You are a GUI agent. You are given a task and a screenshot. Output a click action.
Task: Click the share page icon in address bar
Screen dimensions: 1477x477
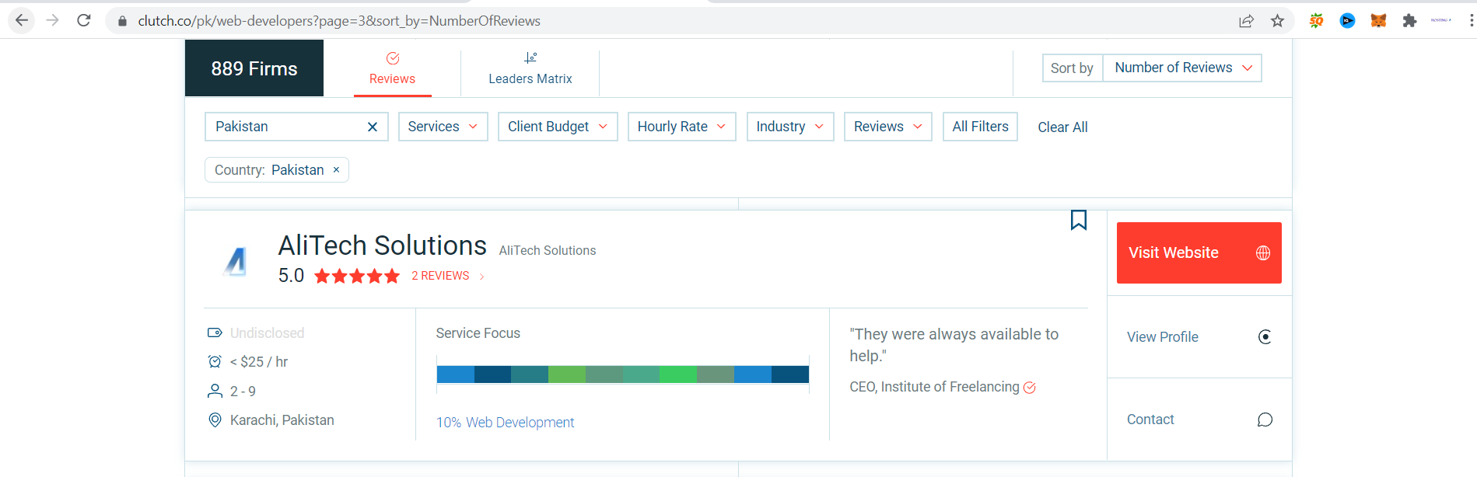(x=1246, y=21)
